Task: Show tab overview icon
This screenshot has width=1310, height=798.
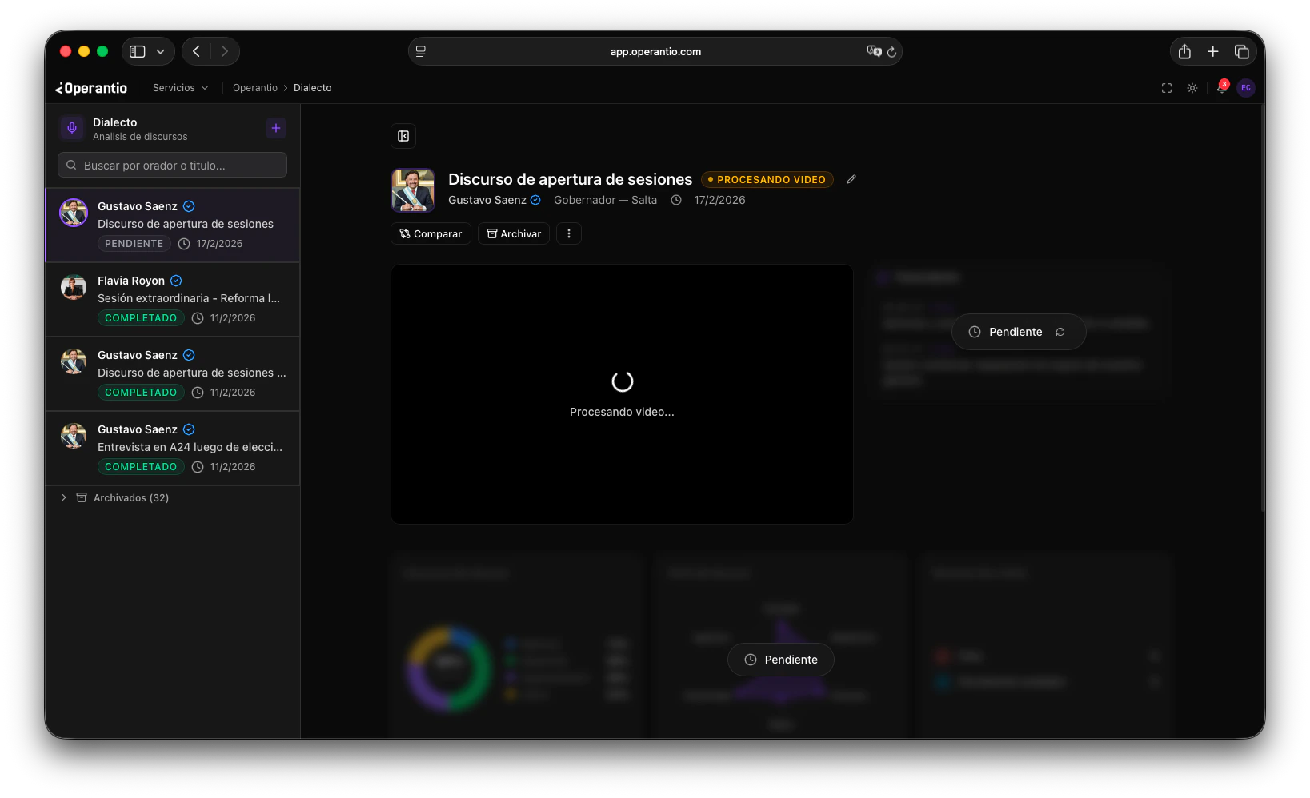Action: click(x=1242, y=51)
